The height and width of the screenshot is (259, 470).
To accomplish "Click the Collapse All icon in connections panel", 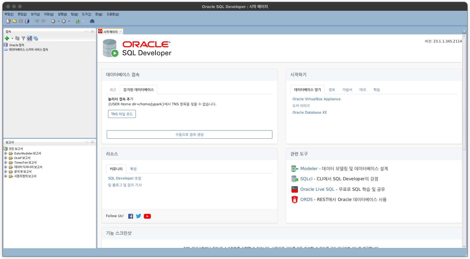I will click(36, 38).
